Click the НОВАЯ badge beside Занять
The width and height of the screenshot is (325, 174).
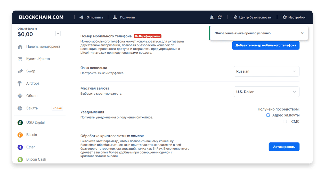click(x=57, y=108)
